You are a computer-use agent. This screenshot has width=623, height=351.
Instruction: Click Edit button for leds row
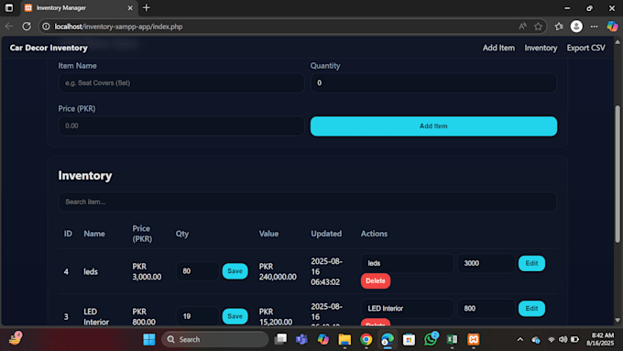coord(531,263)
